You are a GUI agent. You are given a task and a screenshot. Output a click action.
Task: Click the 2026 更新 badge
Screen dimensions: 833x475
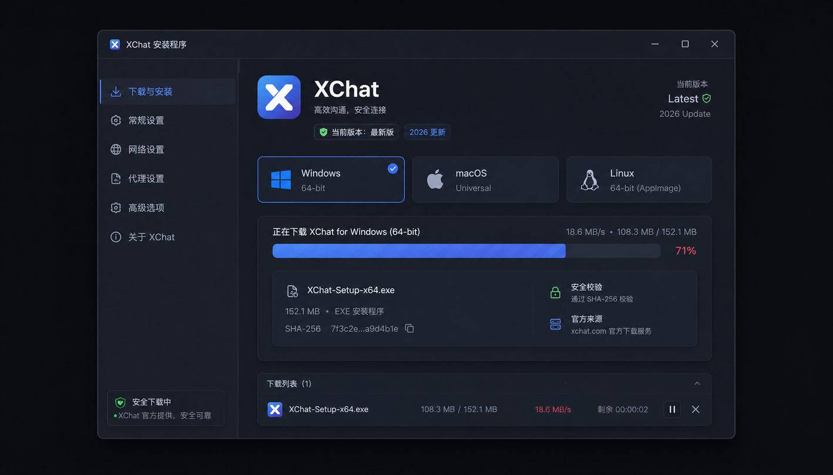(x=428, y=132)
